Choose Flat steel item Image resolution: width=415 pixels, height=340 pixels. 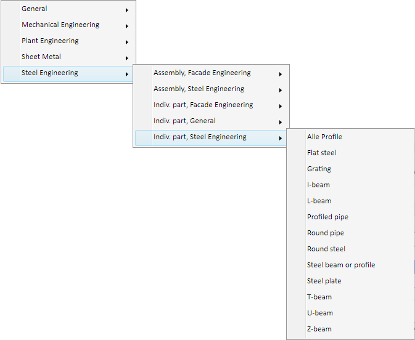[x=351, y=153]
